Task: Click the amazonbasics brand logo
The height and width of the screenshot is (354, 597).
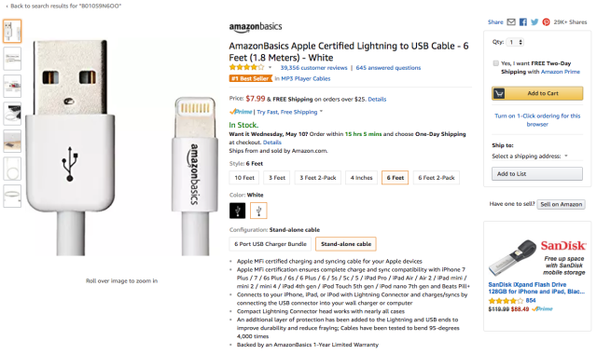Action: click(x=256, y=27)
